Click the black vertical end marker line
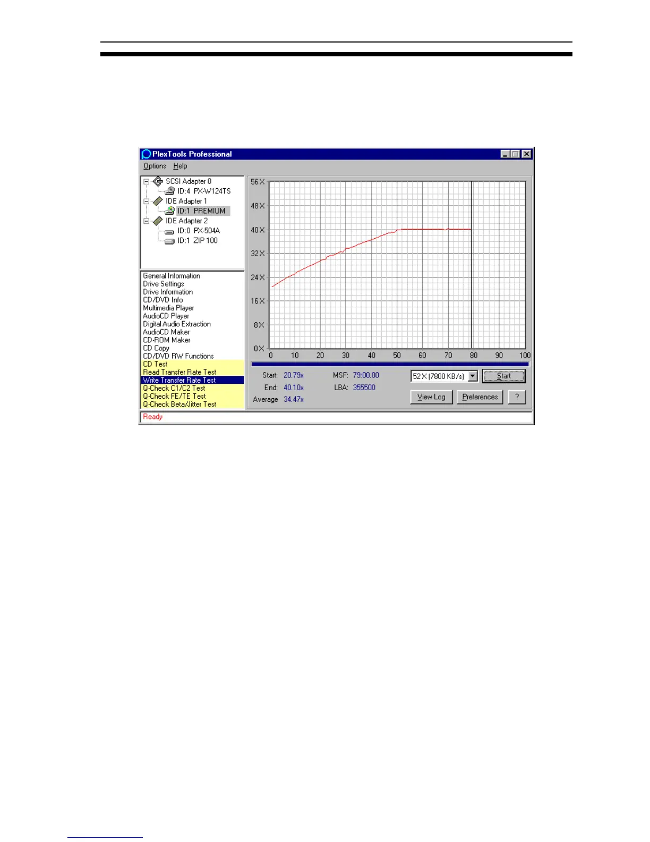The image size is (650, 842). (x=472, y=265)
